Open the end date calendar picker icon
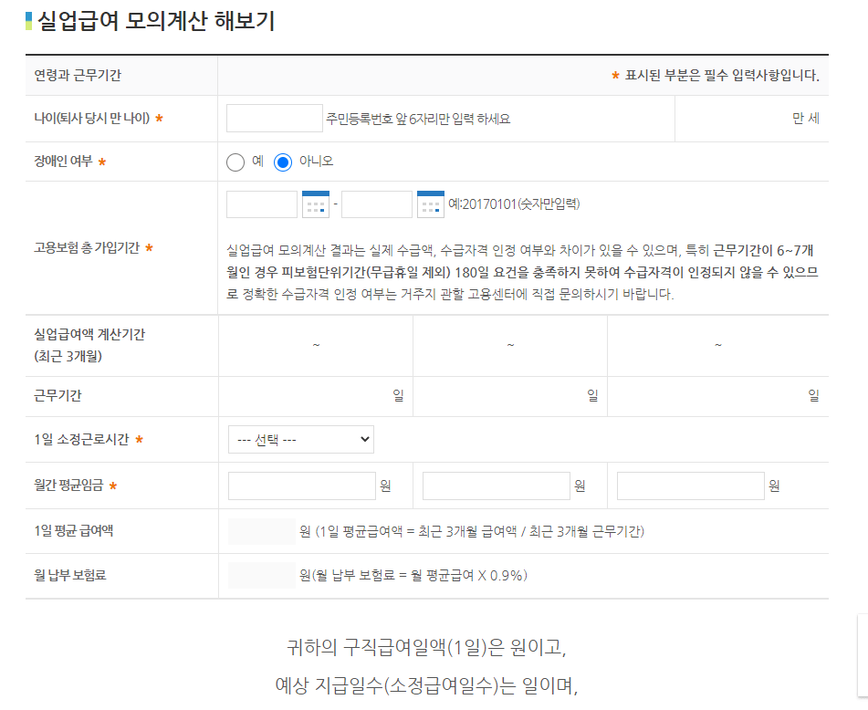Viewport: 868px width, 710px height. click(429, 204)
